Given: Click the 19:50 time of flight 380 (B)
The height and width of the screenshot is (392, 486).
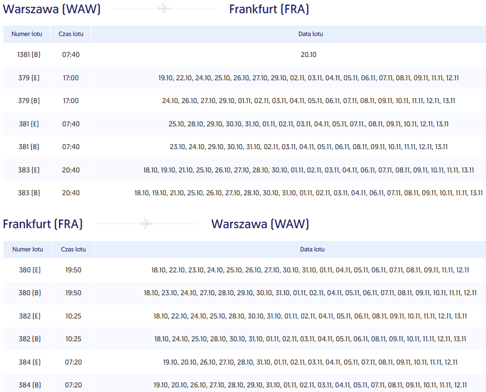Looking at the screenshot, I should [x=74, y=293].
